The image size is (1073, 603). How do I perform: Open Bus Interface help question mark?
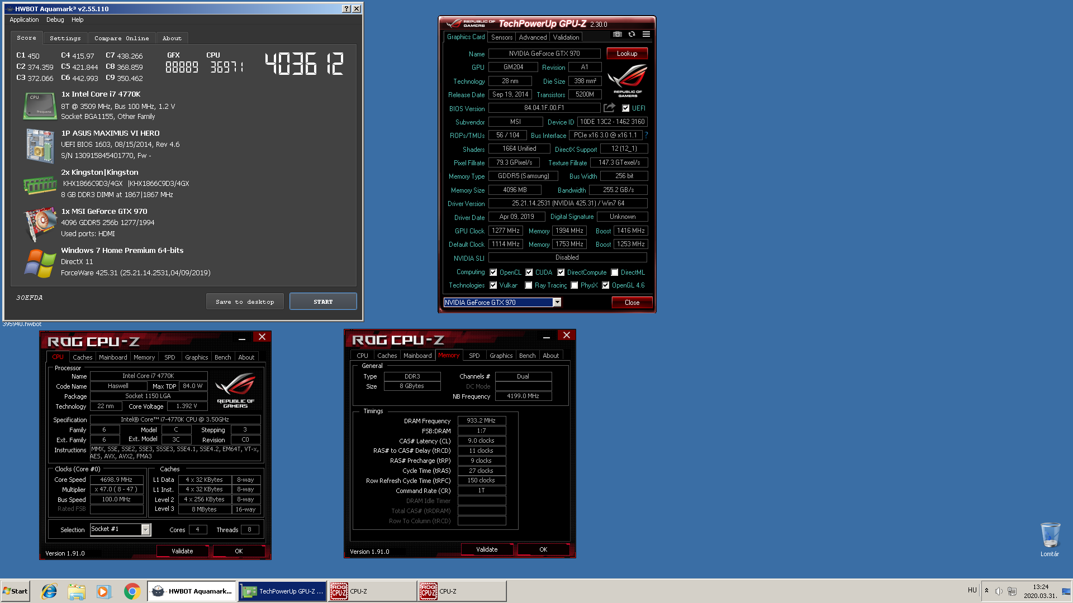(646, 135)
